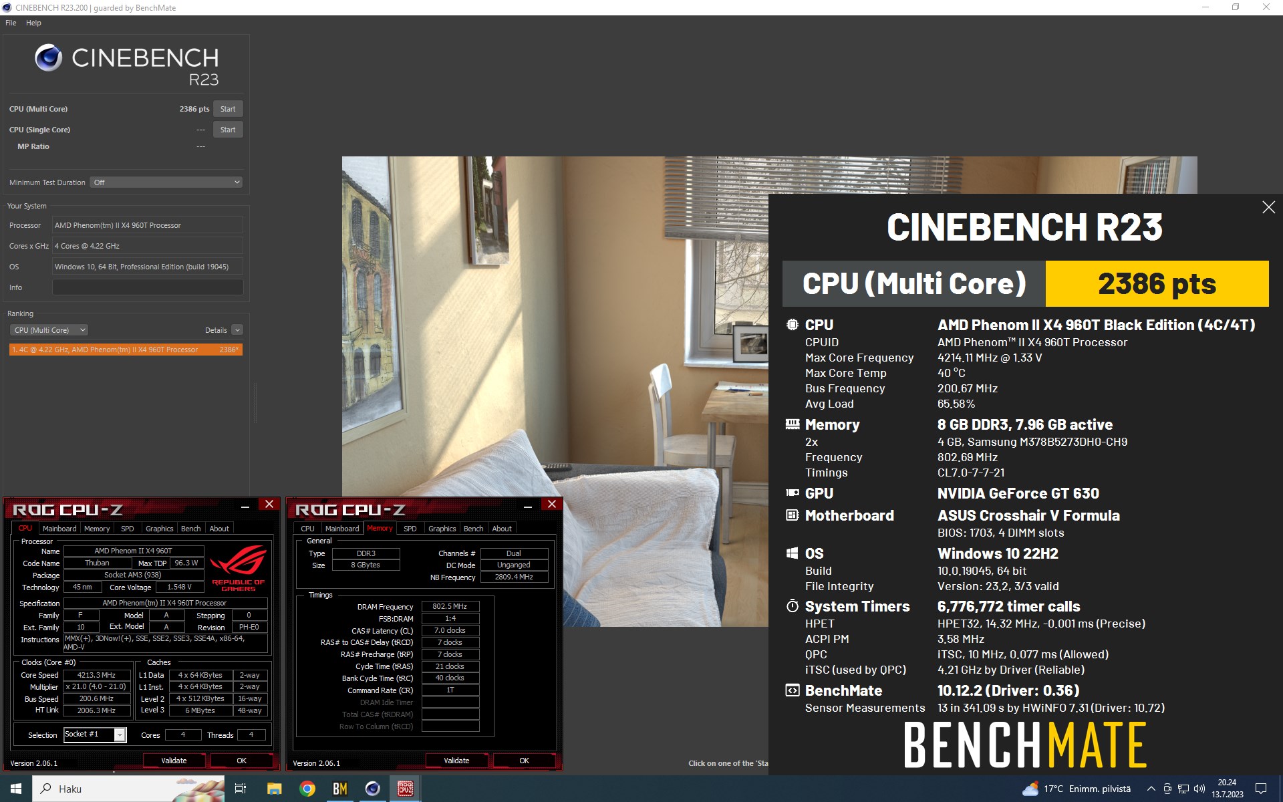Click the Windows OS icon in BenchMate panel
Screen dimensions: 1283x802
point(792,553)
